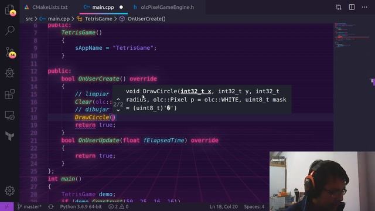Viewport: 375px width, 211px height.
Task: Open the compare changes icon in editor title
Action: [x=339, y=7]
